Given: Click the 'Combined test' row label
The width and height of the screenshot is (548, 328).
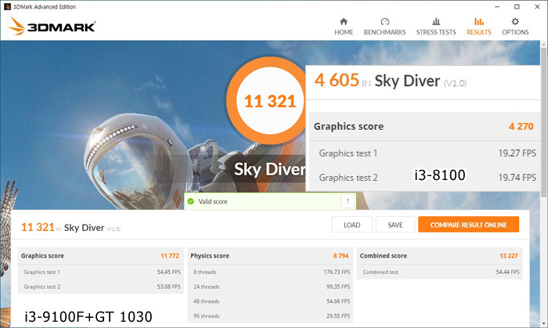Looking at the screenshot, I should click(x=380, y=272).
